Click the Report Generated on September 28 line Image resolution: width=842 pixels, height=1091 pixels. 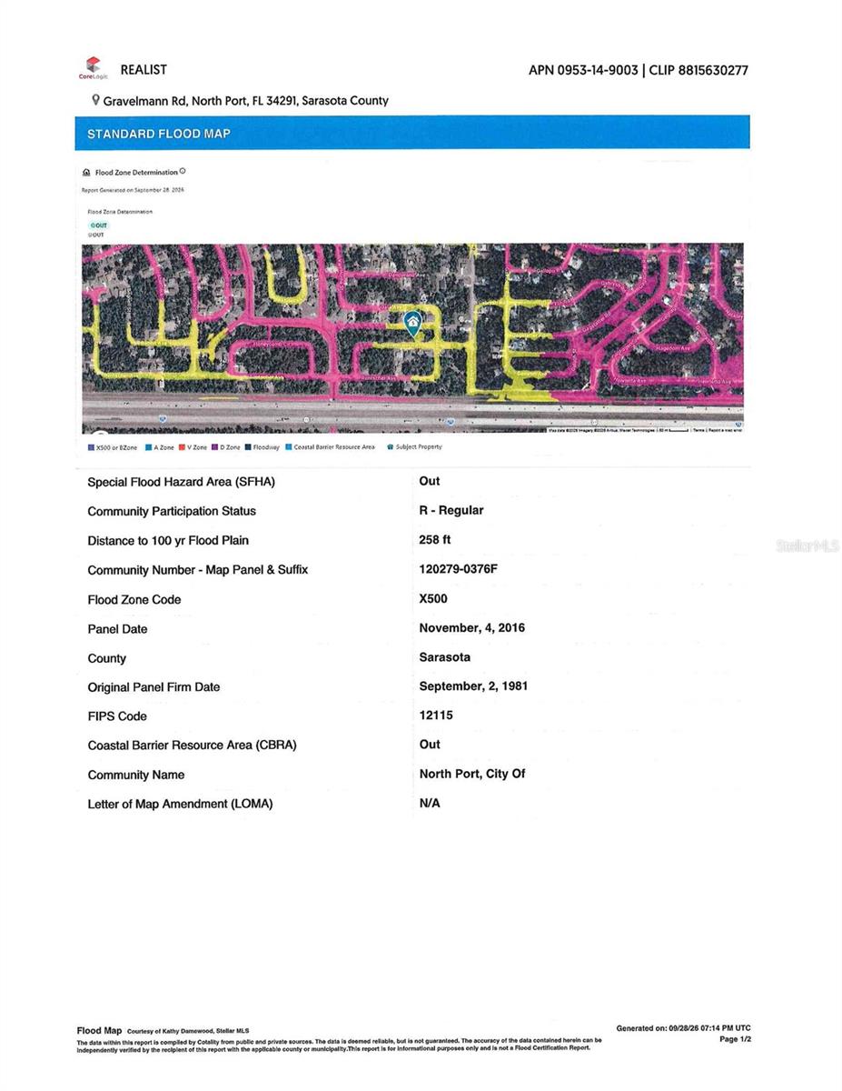click(x=133, y=190)
